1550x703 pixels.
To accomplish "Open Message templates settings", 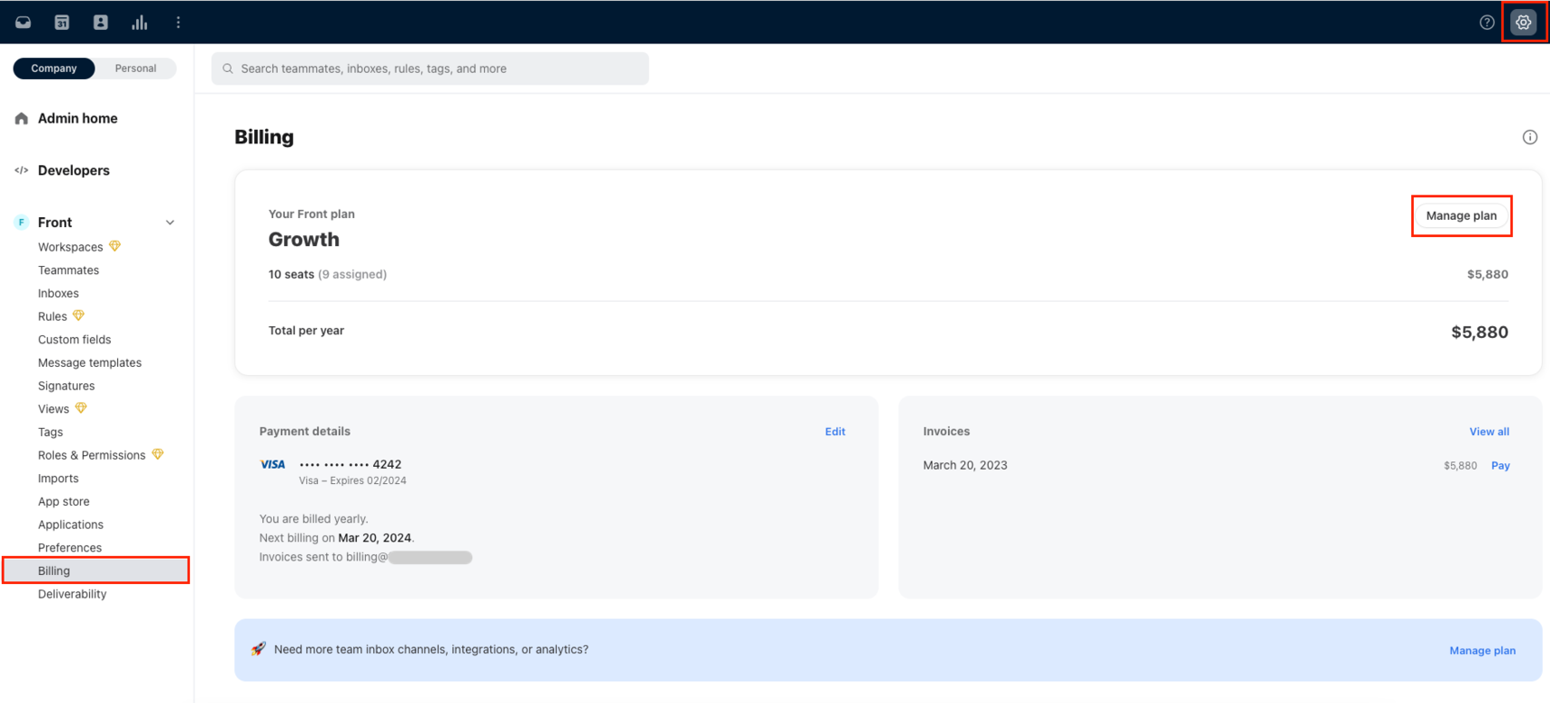I will tap(90, 362).
